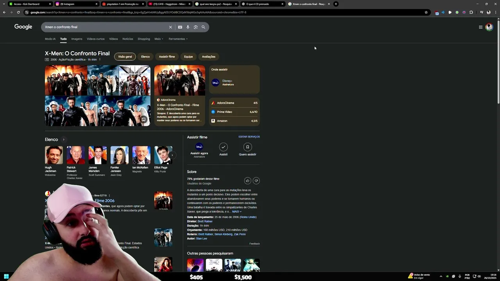The width and height of the screenshot is (500, 281).
Task: Select the Avaliações chip
Action: point(209,57)
